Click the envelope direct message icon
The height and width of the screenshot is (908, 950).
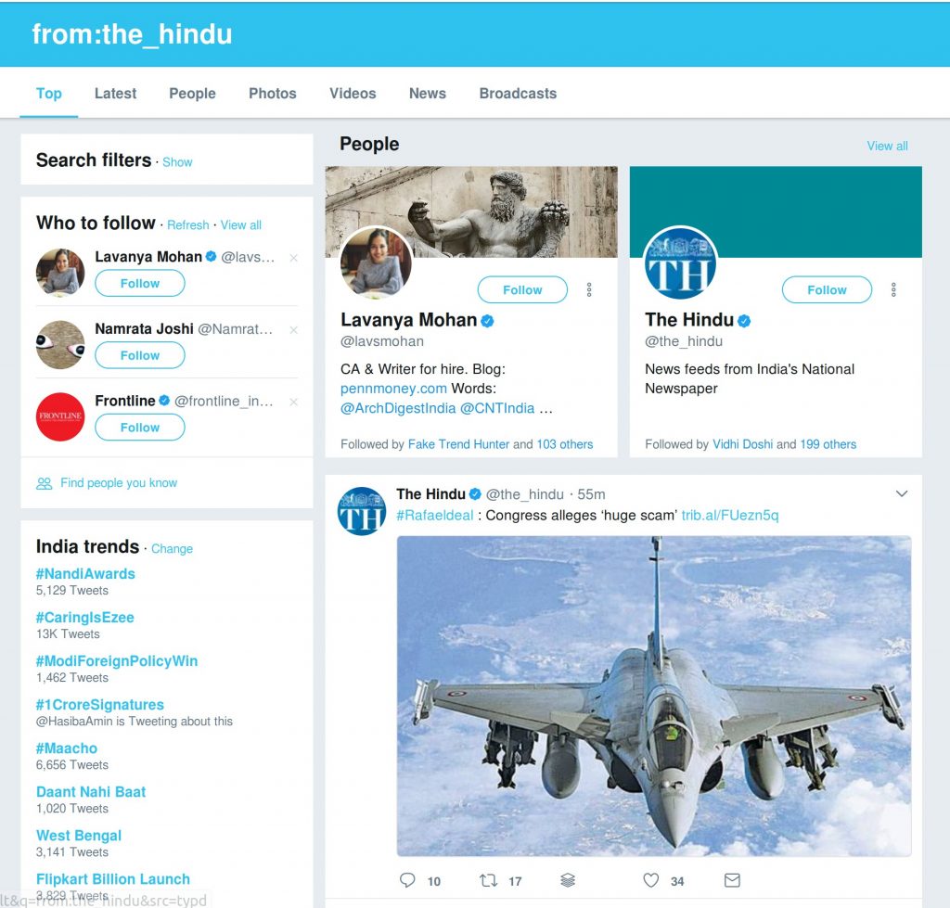click(732, 880)
